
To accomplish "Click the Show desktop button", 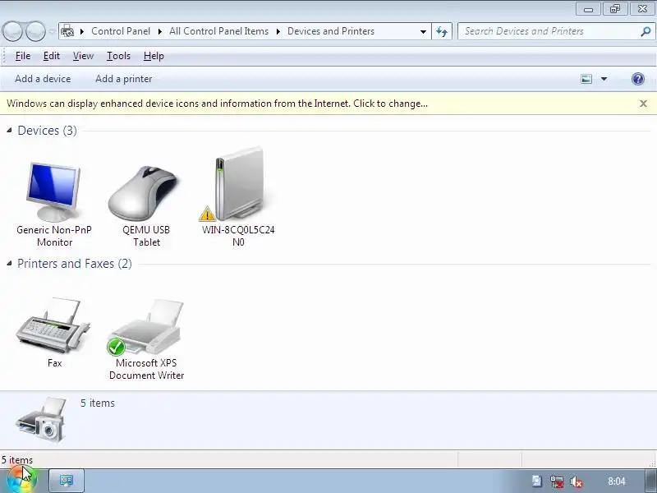I will pyautogui.click(x=650, y=481).
